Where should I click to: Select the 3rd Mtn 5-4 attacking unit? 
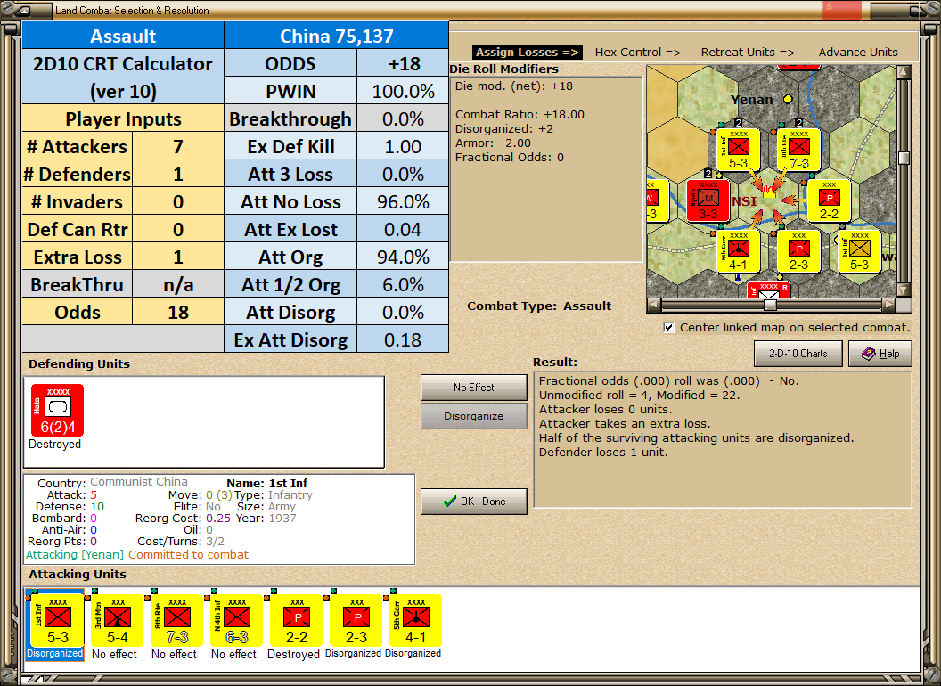coord(117,621)
